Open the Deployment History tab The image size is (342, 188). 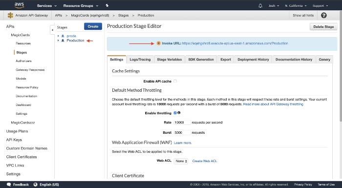point(253,59)
